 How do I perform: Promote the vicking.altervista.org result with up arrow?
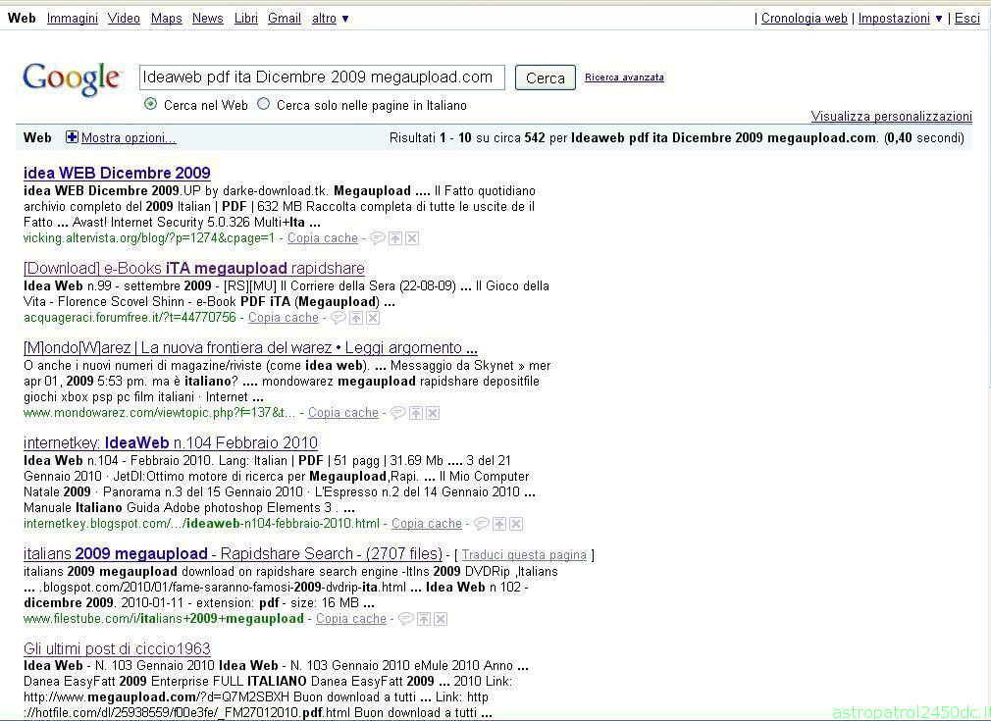[395, 238]
